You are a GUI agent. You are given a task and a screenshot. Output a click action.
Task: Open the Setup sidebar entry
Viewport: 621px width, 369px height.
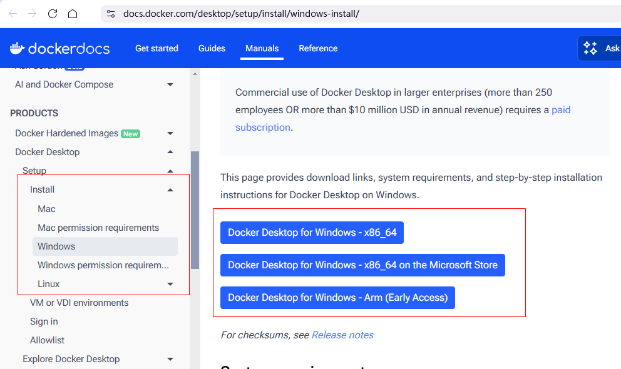34,171
